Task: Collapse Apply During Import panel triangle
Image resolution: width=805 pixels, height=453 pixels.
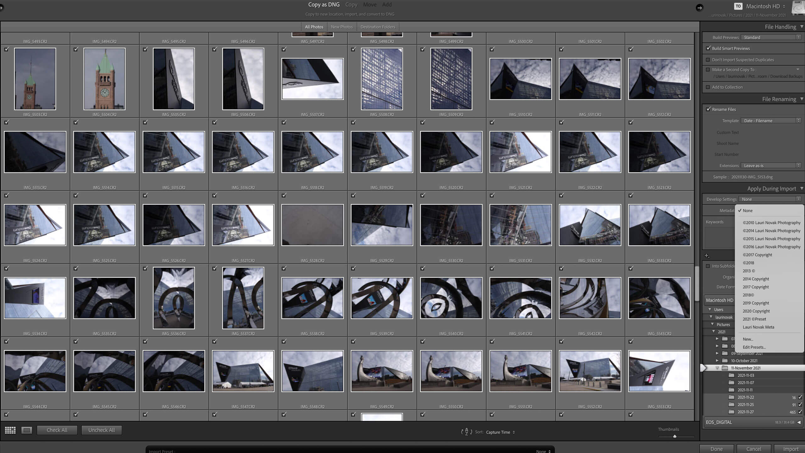Action: [x=802, y=188]
